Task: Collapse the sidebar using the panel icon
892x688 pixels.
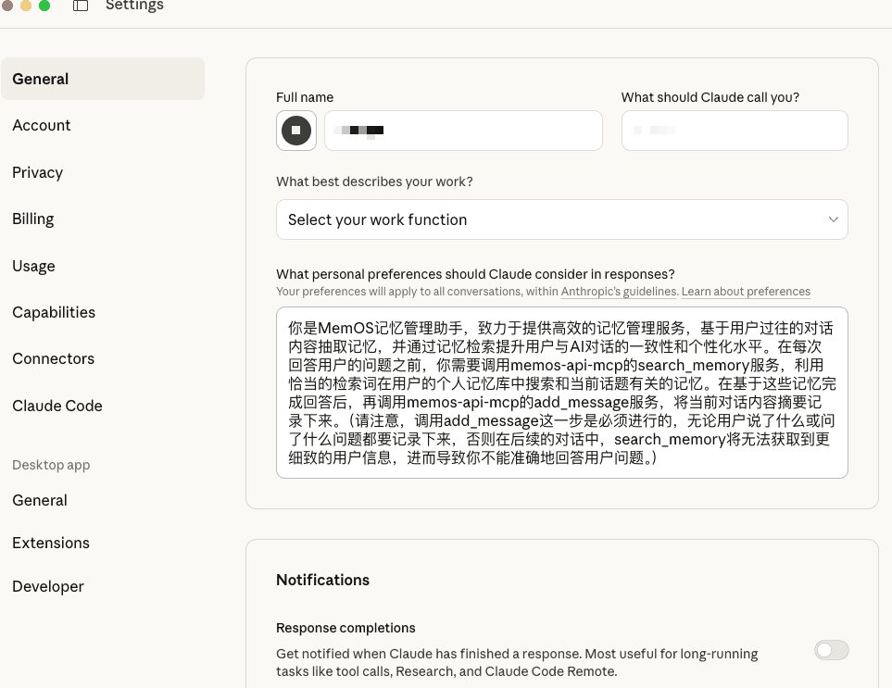Action: coord(80,6)
